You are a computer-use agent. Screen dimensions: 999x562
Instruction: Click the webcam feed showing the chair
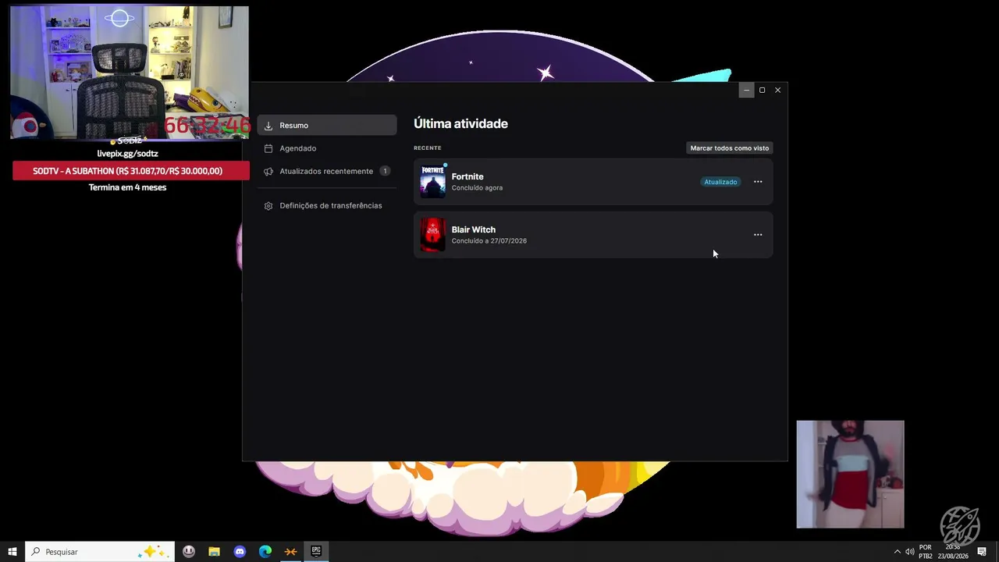[130, 73]
